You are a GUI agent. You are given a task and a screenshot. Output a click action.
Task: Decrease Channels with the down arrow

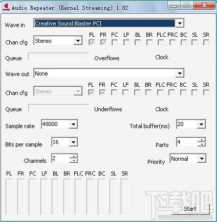coord(74,160)
